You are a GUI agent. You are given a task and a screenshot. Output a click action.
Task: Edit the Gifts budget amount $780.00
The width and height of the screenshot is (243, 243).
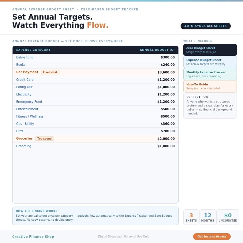click(x=168, y=131)
